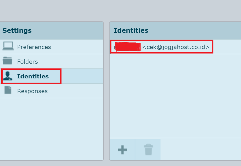Click the redacted display name in the identity row

pyautogui.click(x=128, y=47)
